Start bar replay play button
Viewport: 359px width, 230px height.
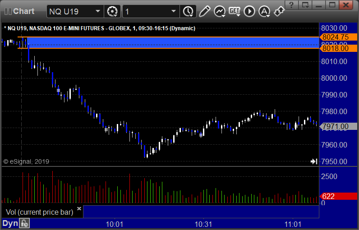[x=249, y=11]
